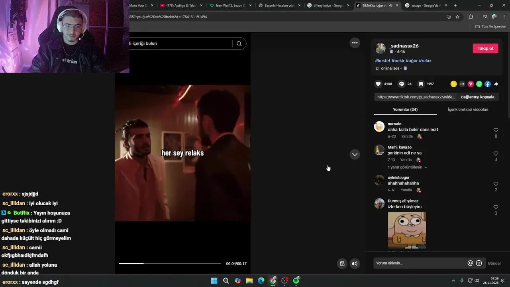This screenshot has height=287, width=510.
Task: Like oyleisteugur's comment
Action: tap(496, 184)
